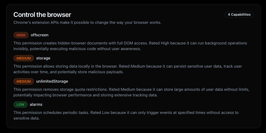Click the HIGH risk badge beside offscreen
266x133 pixels.
tap(21, 35)
